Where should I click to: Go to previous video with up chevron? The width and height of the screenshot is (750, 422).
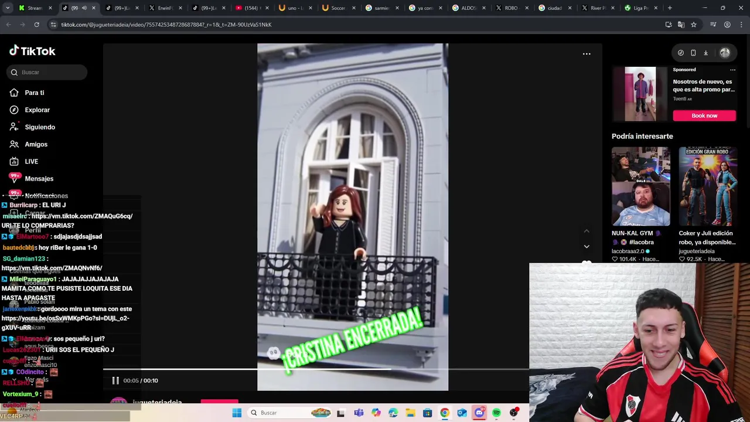click(587, 231)
